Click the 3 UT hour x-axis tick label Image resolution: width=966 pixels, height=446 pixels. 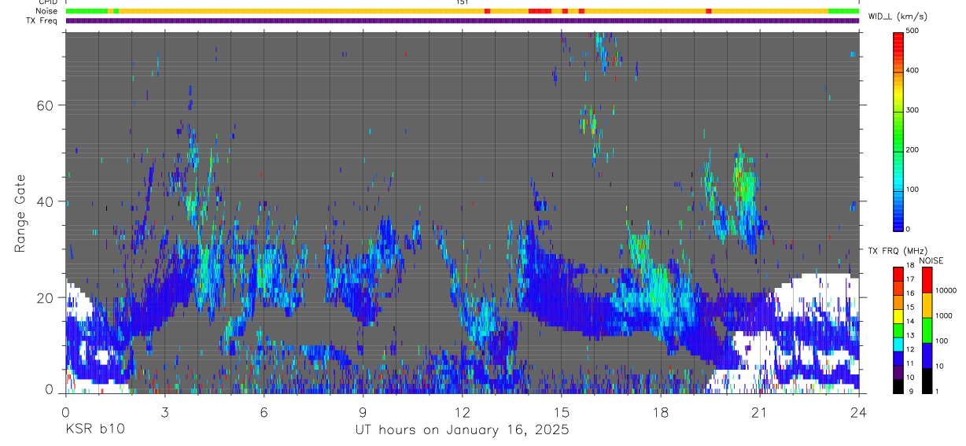click(164, 411)
